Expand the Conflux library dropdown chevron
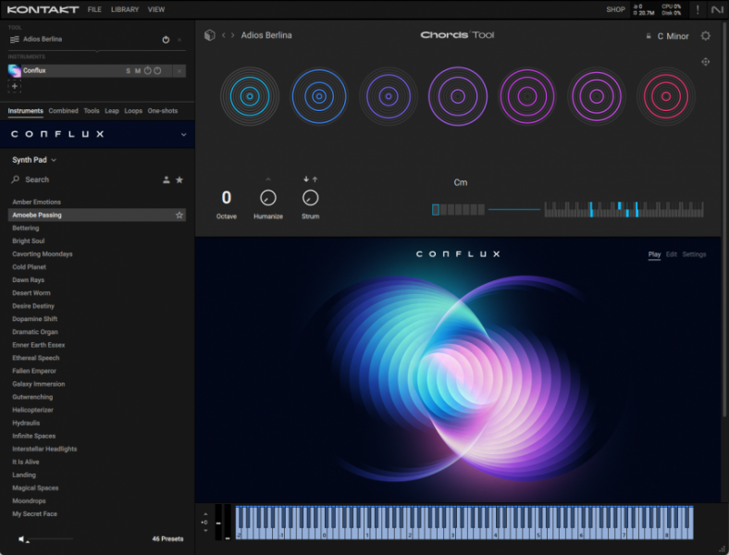 [x=184, y=135]
